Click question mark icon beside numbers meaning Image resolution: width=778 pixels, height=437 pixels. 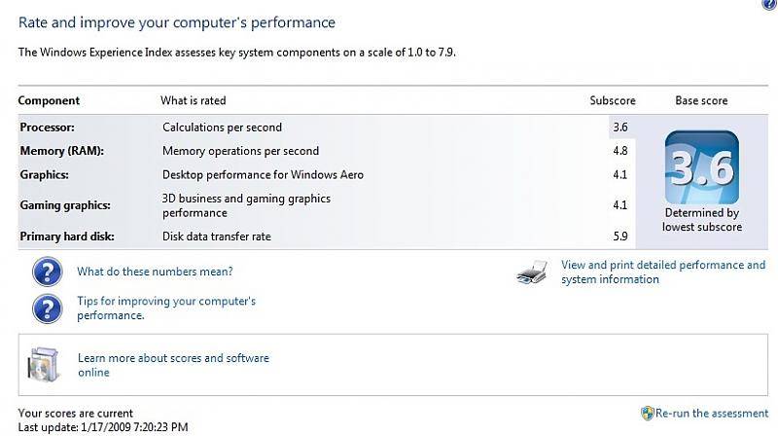pyautogui.click(x=47, y=272)
